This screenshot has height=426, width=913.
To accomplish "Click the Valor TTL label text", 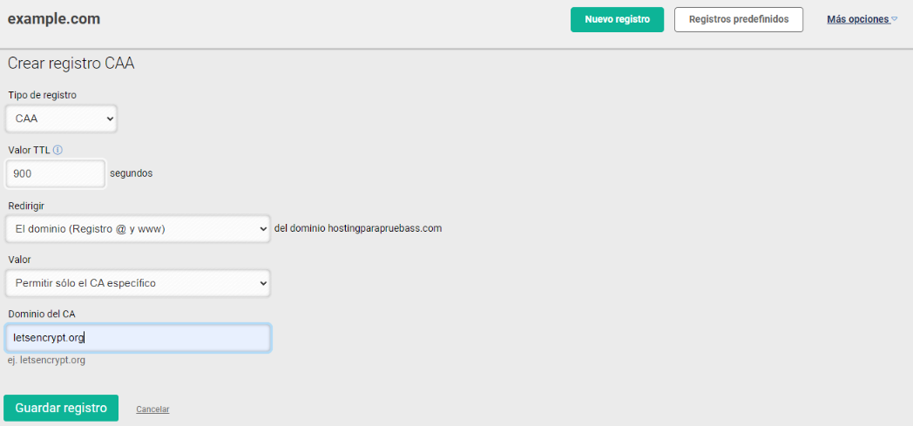I will pos(29,150).
